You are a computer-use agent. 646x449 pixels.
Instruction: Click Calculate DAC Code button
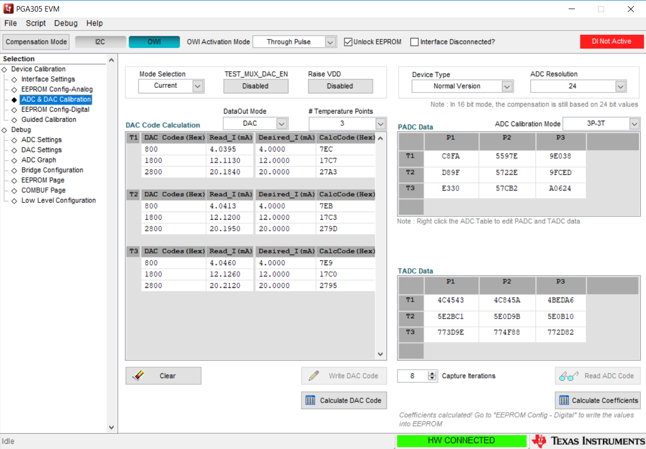pyautogui.click(x=344, y=401)
